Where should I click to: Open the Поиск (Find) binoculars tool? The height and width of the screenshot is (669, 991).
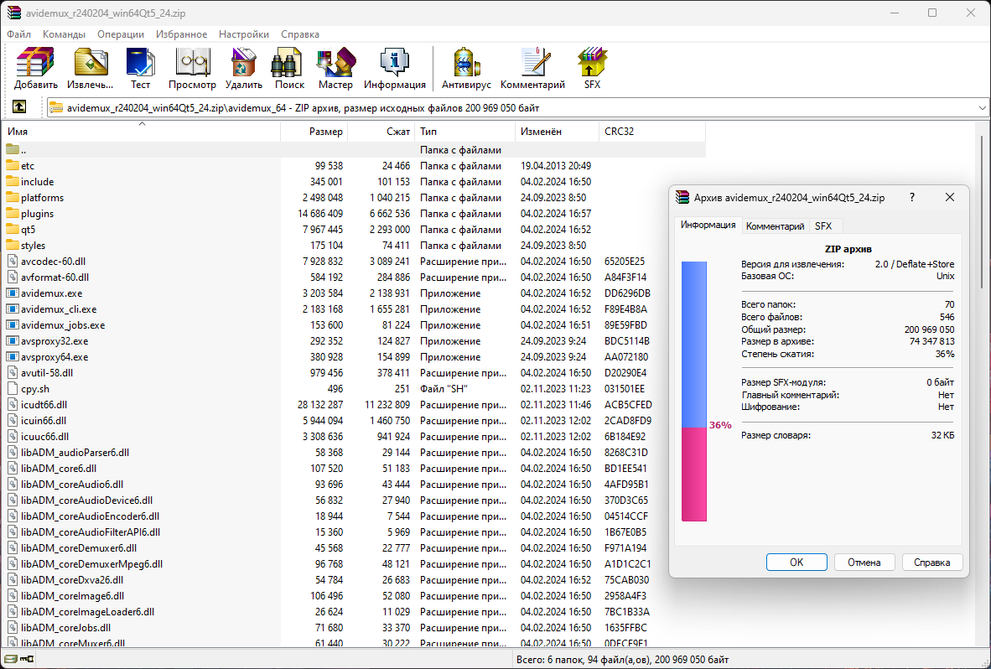tap(289, 68)
